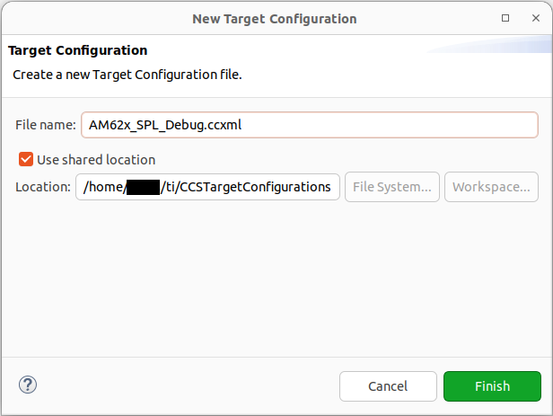Viewport: 553px width, 416px height.
Task: Uncheck the Use shared location checkbox
Action: [x=26, y=159]
